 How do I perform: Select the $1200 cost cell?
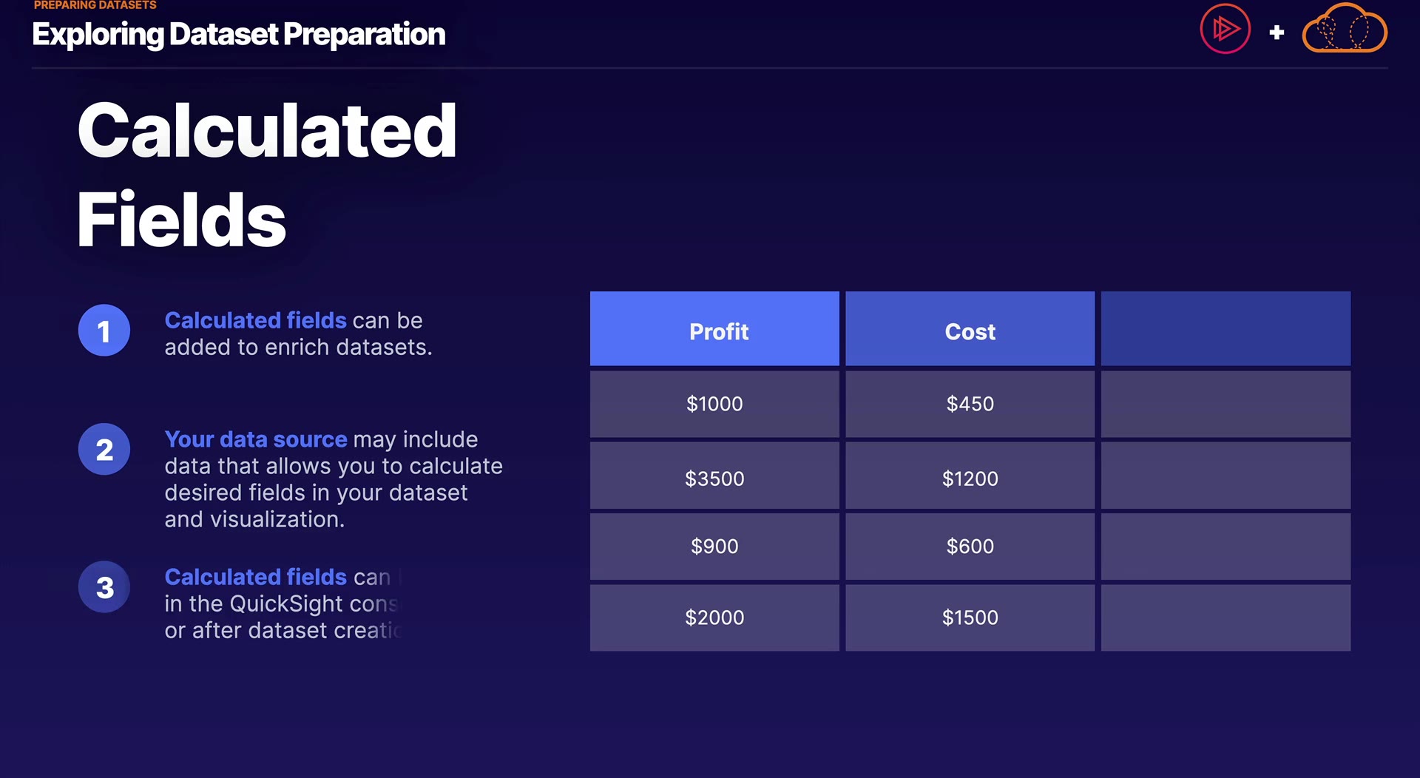point(970,478)
